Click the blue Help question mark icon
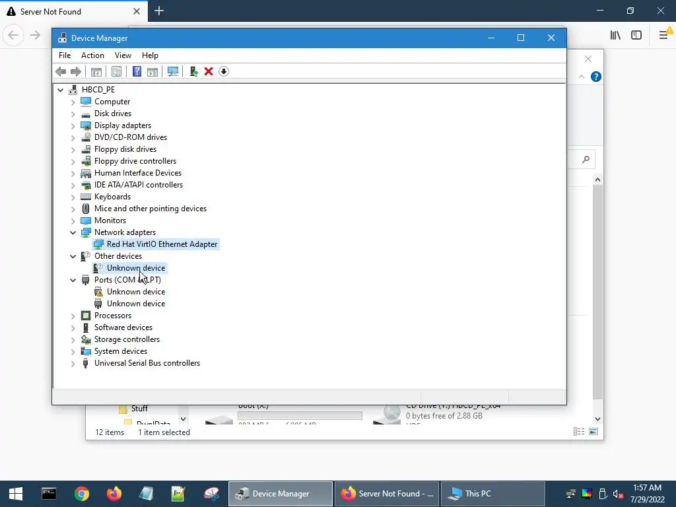Screen dimensions: 676x507 (137, 71)
